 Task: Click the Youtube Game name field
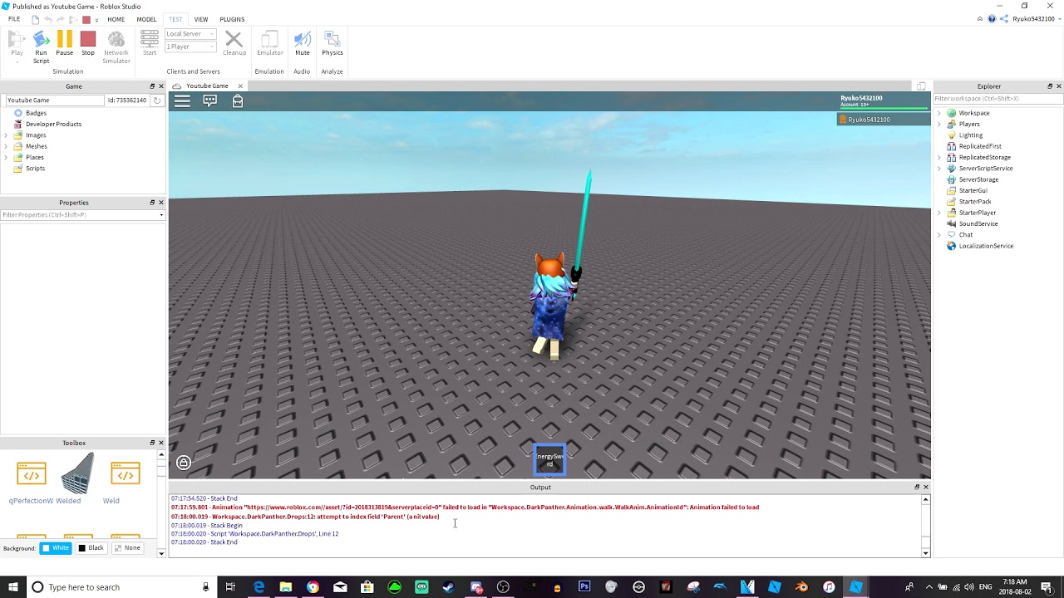[x=54, y=100]
